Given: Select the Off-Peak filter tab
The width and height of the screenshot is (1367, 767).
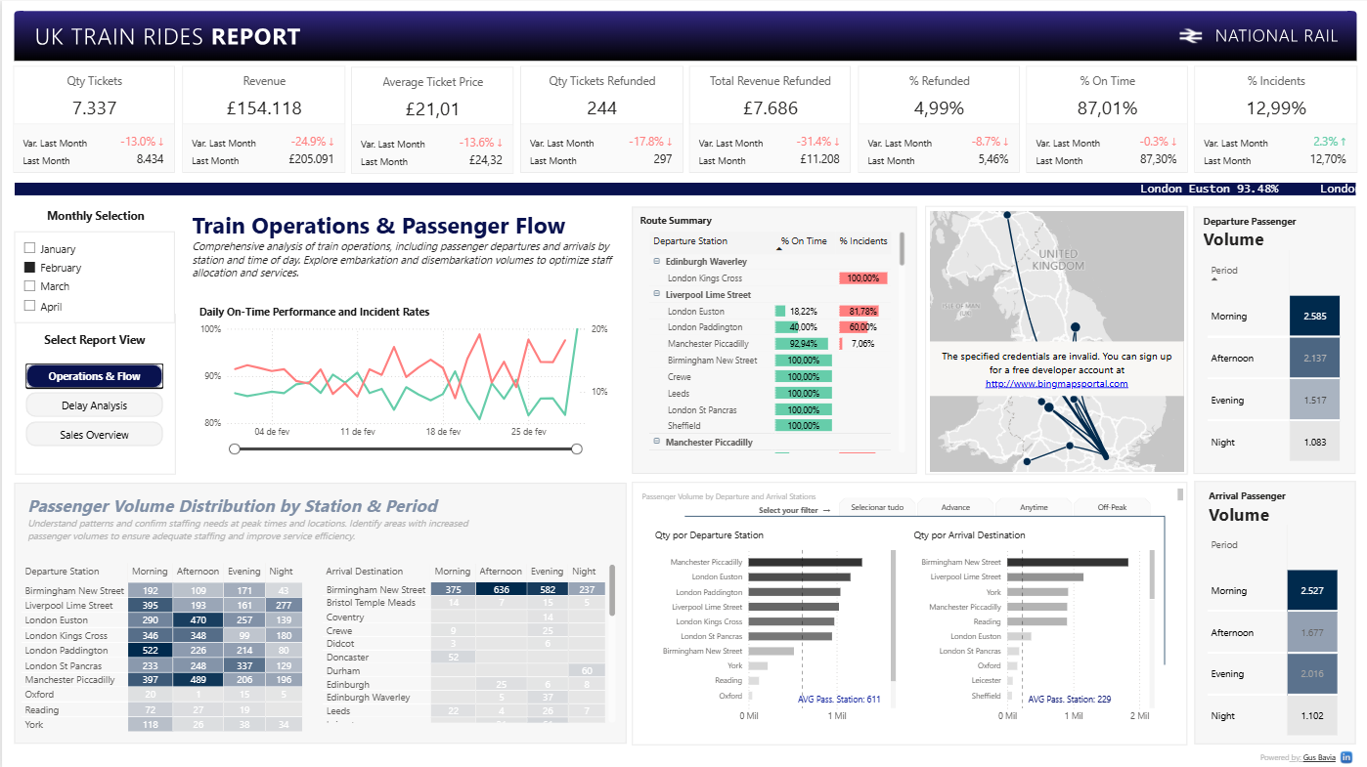Looking at the screenshot, I should 1112,507.
